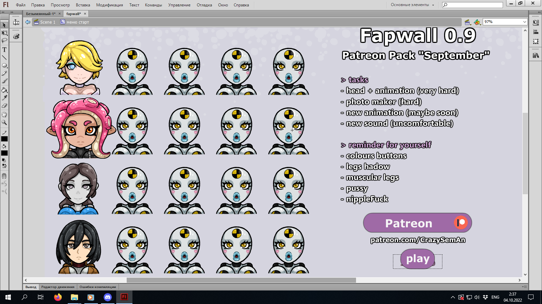This screenshot has height=304, width=542.
Task: Click the Swap Colors icon
Action: click(x=4, y=166)
